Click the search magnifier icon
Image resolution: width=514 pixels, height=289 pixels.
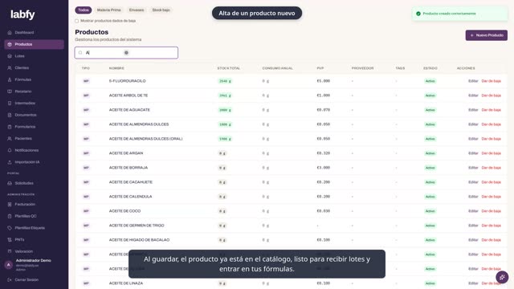point(80,53)
